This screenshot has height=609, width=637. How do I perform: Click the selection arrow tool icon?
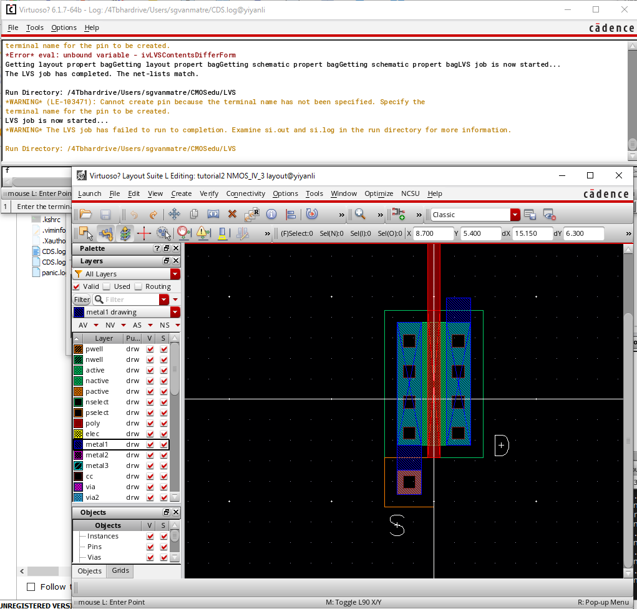85,233
